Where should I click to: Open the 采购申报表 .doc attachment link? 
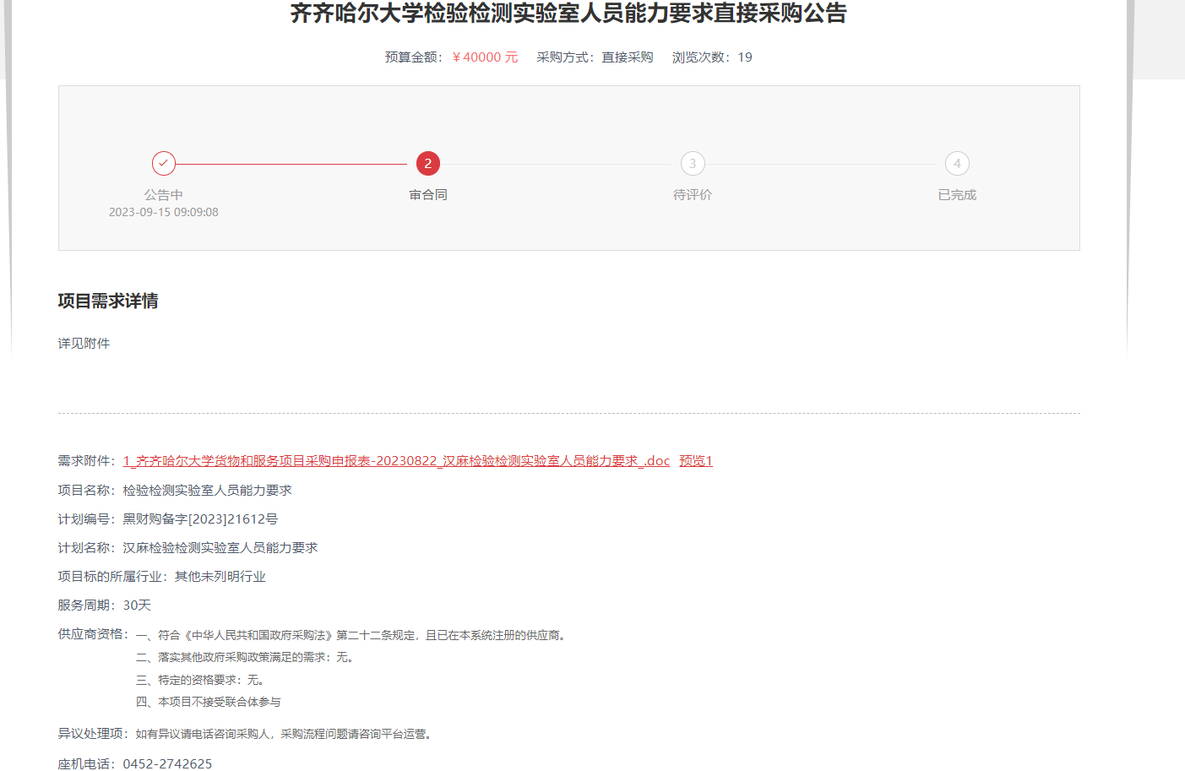click(x=396, y=461)
